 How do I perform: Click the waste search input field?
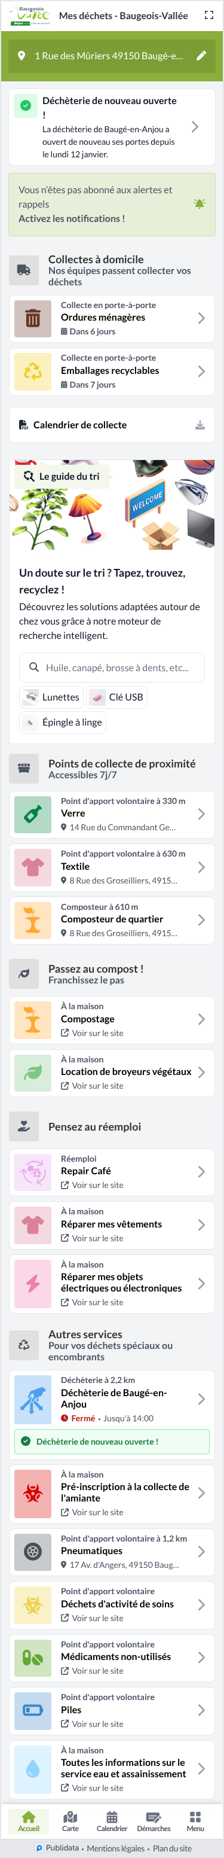tap(112, 668)
